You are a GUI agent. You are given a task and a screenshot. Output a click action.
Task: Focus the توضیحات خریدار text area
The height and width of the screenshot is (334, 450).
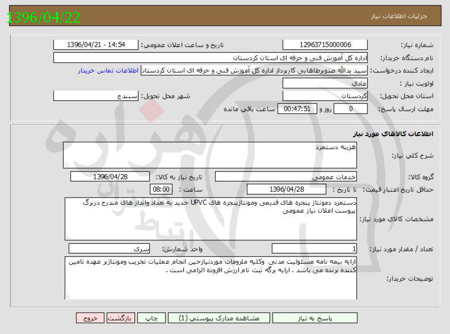210,277
